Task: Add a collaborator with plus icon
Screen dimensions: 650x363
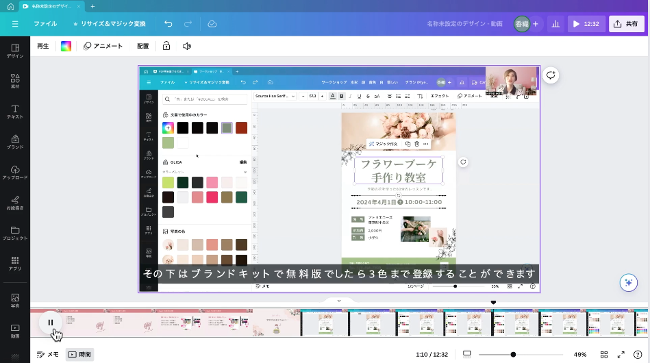Action: pyautogui.click(x=536, y=24)
